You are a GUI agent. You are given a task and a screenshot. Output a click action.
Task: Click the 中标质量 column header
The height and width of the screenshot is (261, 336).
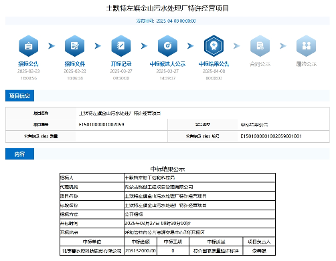click(x=216, y=242)
